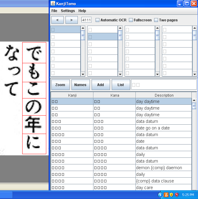Click the yellow security shield tray icon

pyautogui.click(x=171, y=195)
